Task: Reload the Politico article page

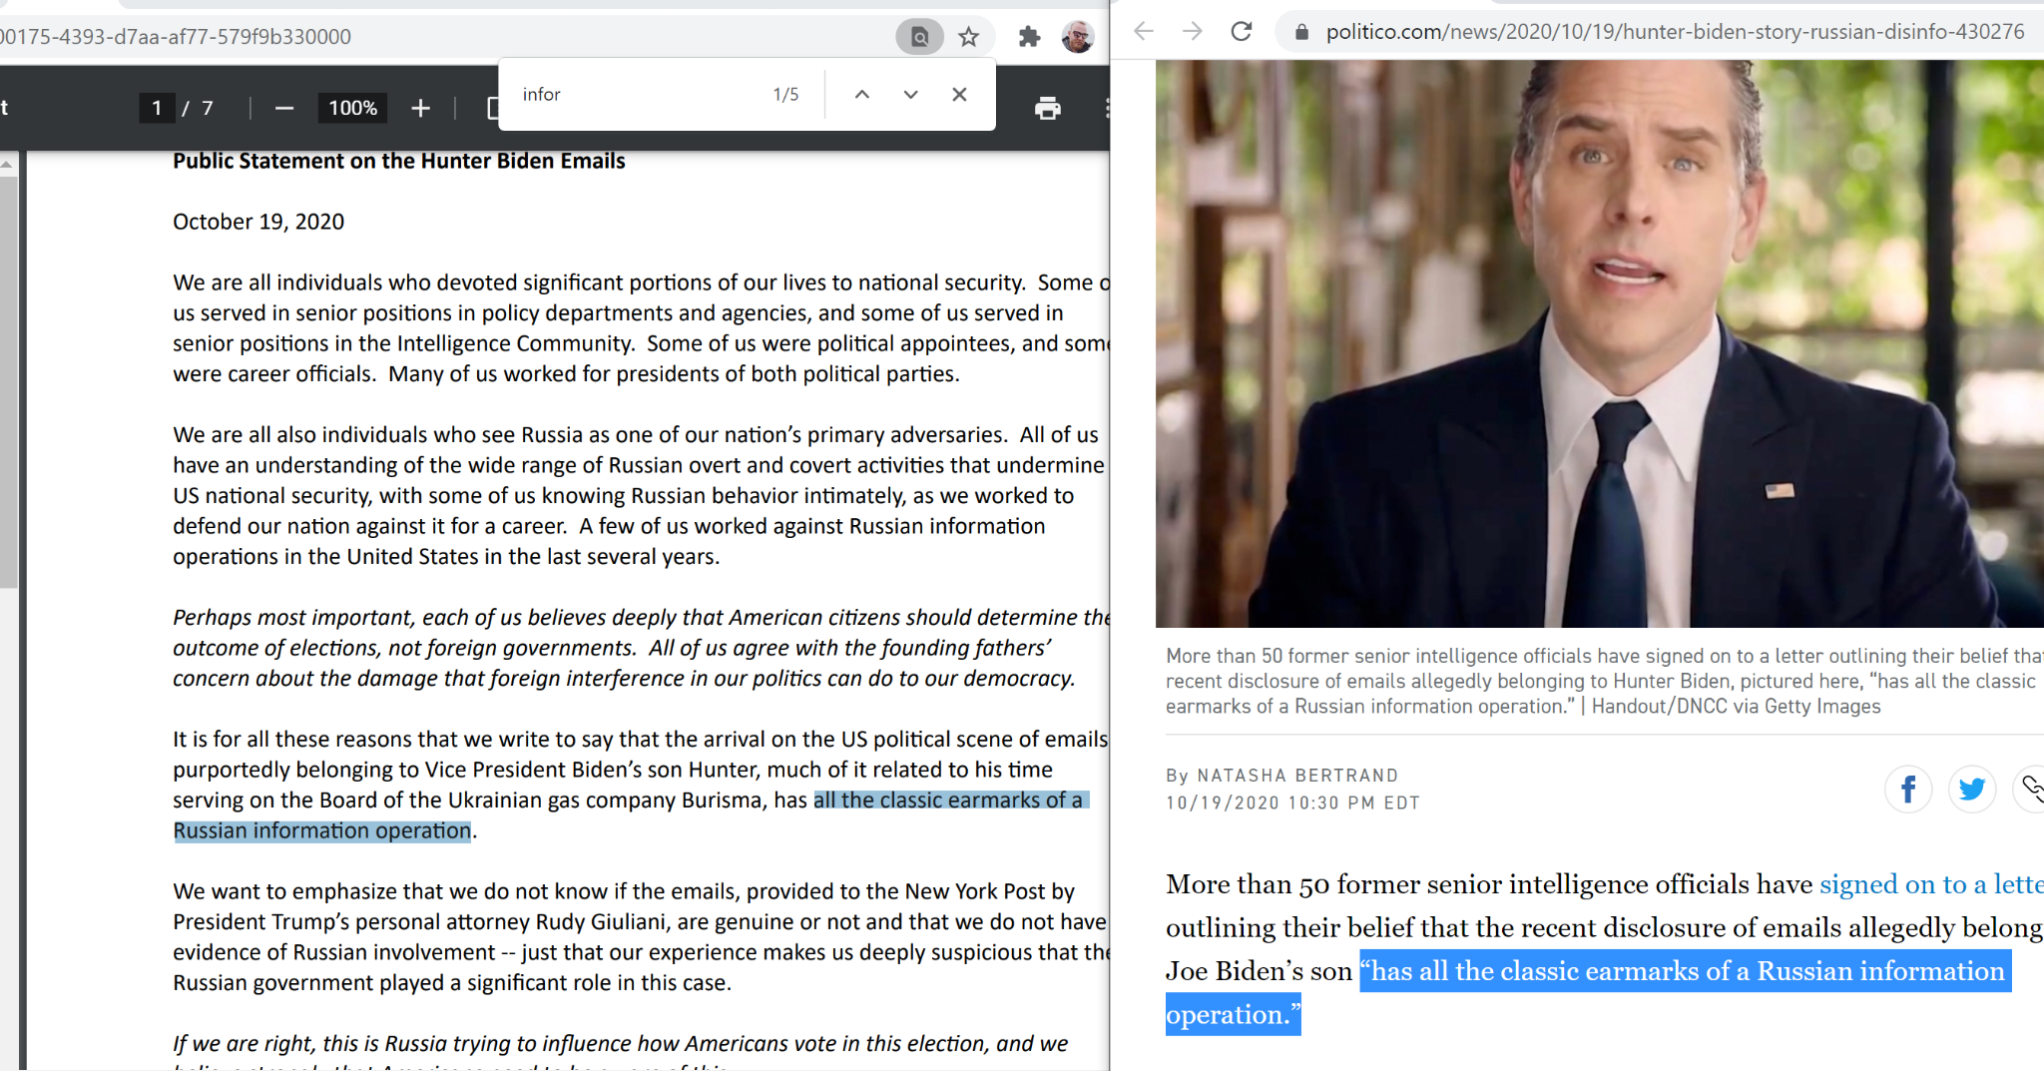Action: [1241, 31]
